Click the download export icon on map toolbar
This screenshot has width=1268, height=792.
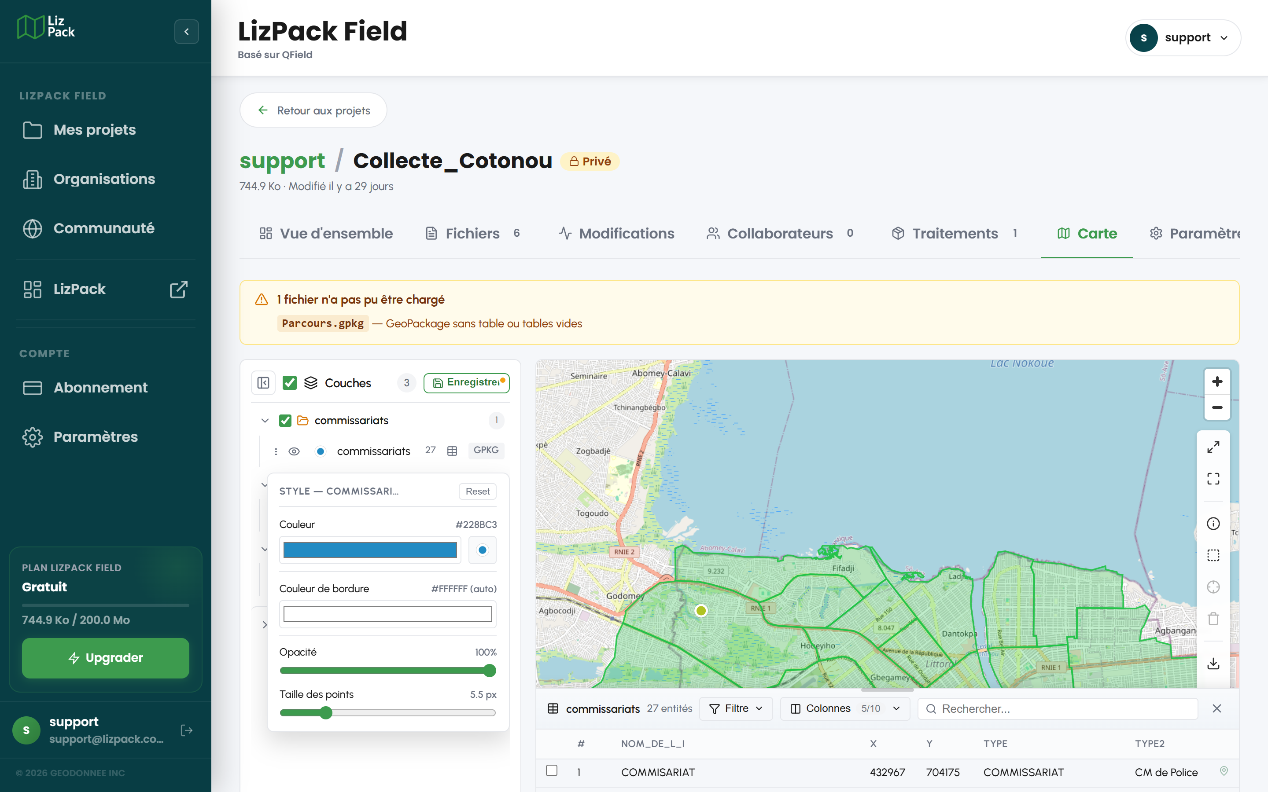(x=1213, y=664)
